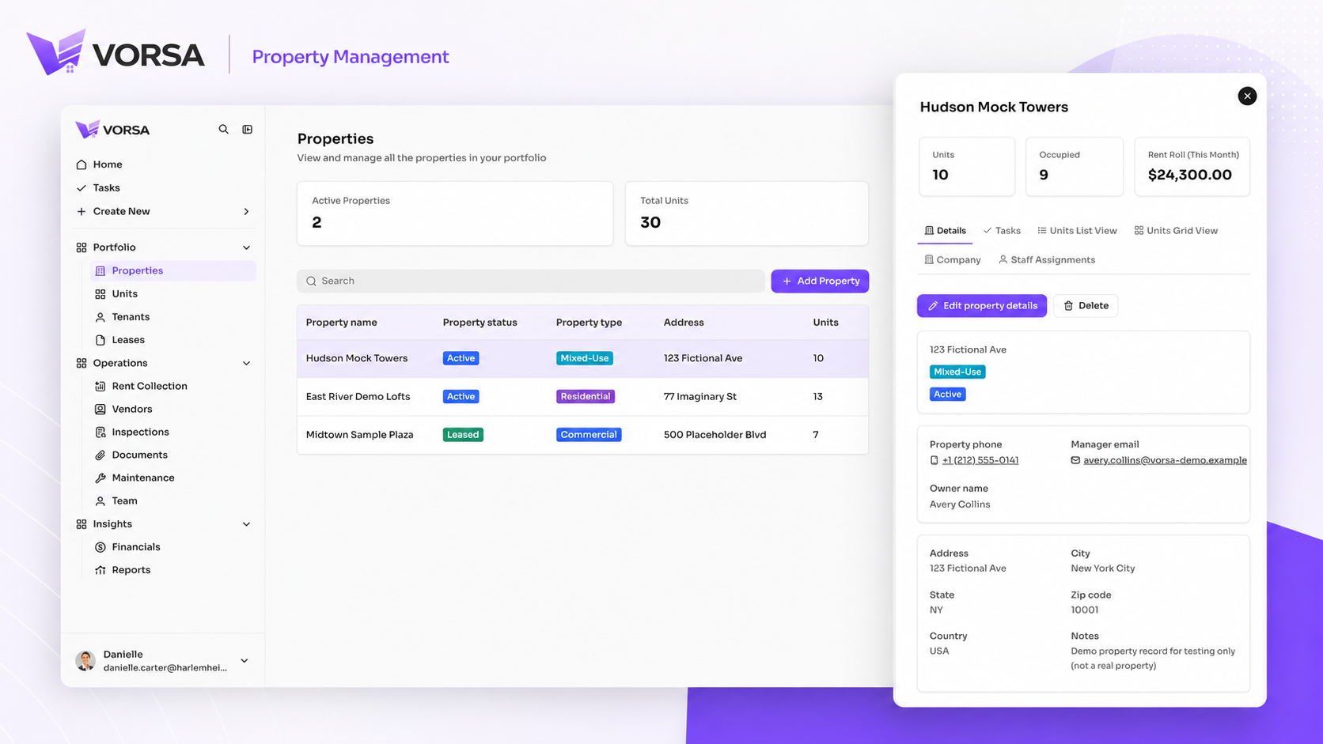
Task: Click the Operations grid icon
Action: click(x=82, y=363)
